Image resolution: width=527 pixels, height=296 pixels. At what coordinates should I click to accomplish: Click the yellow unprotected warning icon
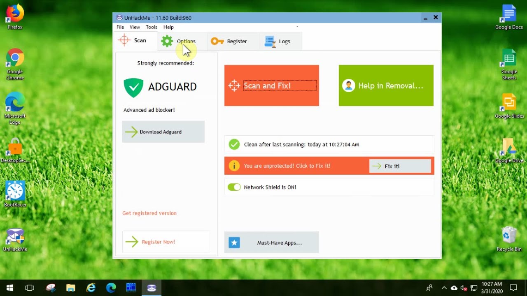click(234, 166)
